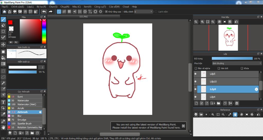The image size is (263, 140).
Task: Click the Độ trong opacity slider
Action: (232, 58)
